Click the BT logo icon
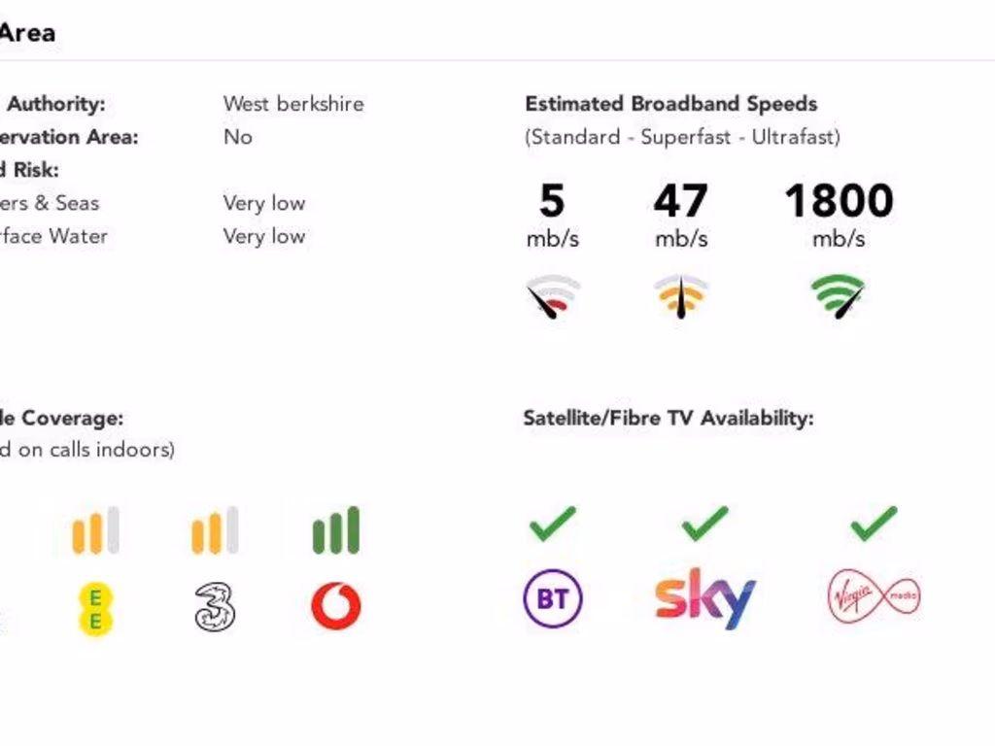The width and height of the screenshot is (995, 746). click(x=552, y=598)
